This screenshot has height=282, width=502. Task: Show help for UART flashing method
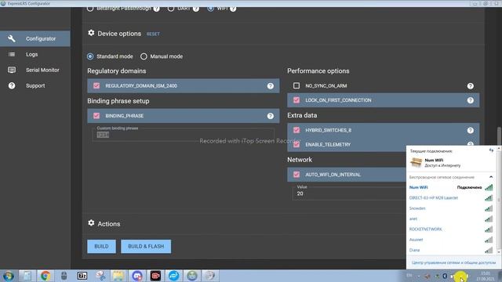[x=196, y=9]
